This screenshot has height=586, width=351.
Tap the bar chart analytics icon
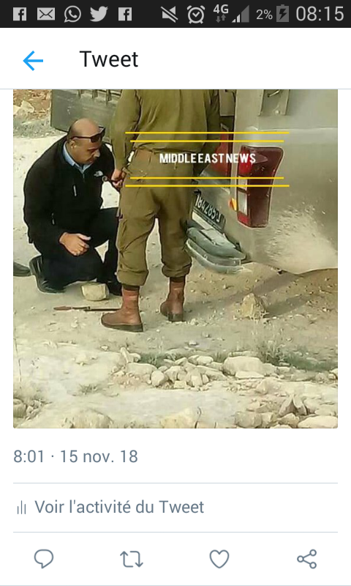[22, 508]
